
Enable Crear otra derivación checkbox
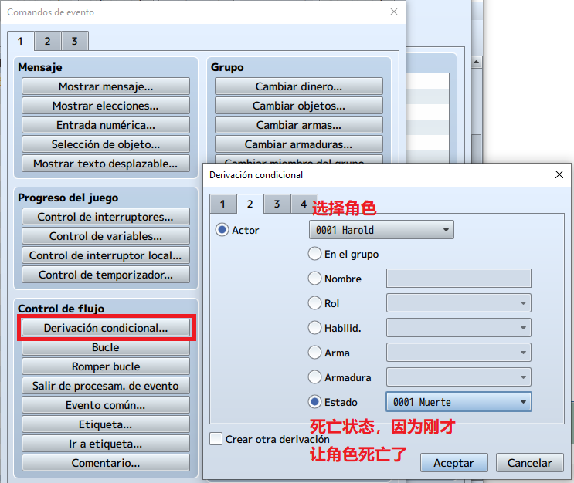216,439
